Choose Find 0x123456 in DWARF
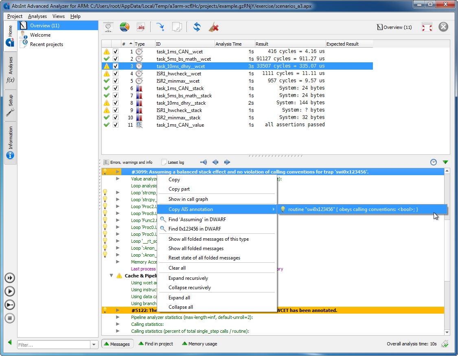Image resolution: width=458 pixels, height=356 pixels. (217, 229)
